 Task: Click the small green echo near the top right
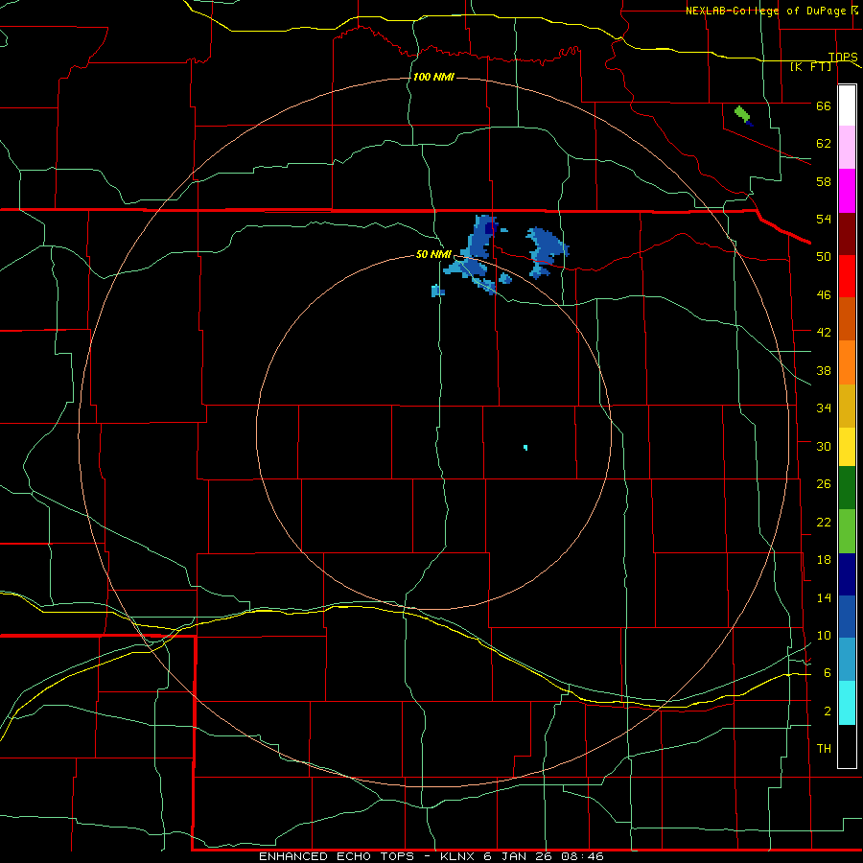742,114
